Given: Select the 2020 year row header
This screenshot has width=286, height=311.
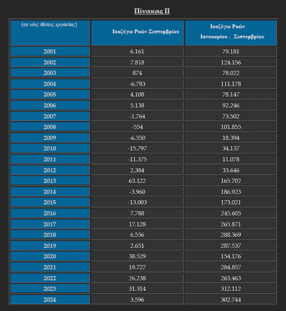Looking at the screenshot, I should [50, 256].
